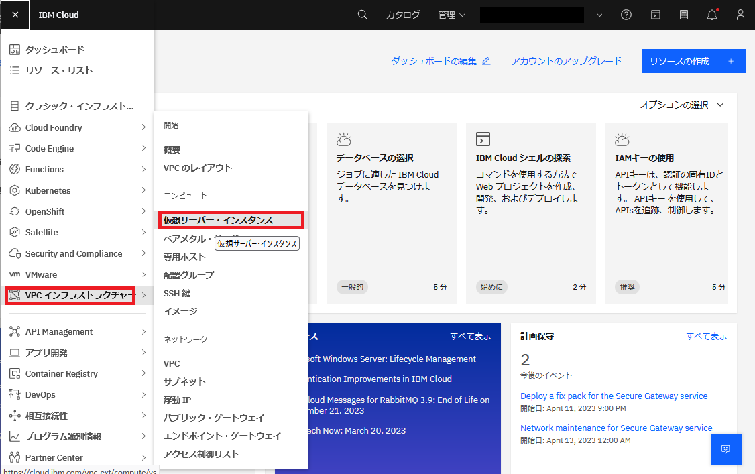
Task: Click the DevOps icon
Action: click(x=15, y=394)
